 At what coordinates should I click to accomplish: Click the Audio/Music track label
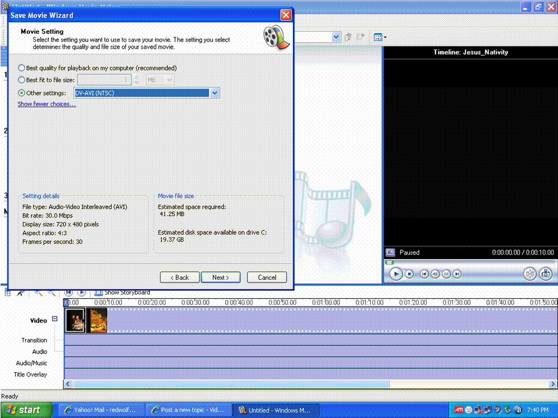[x=31, y=363]
